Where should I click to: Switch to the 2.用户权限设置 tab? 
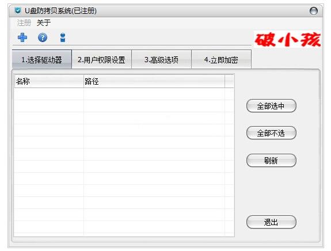click(x=101, y=60)
